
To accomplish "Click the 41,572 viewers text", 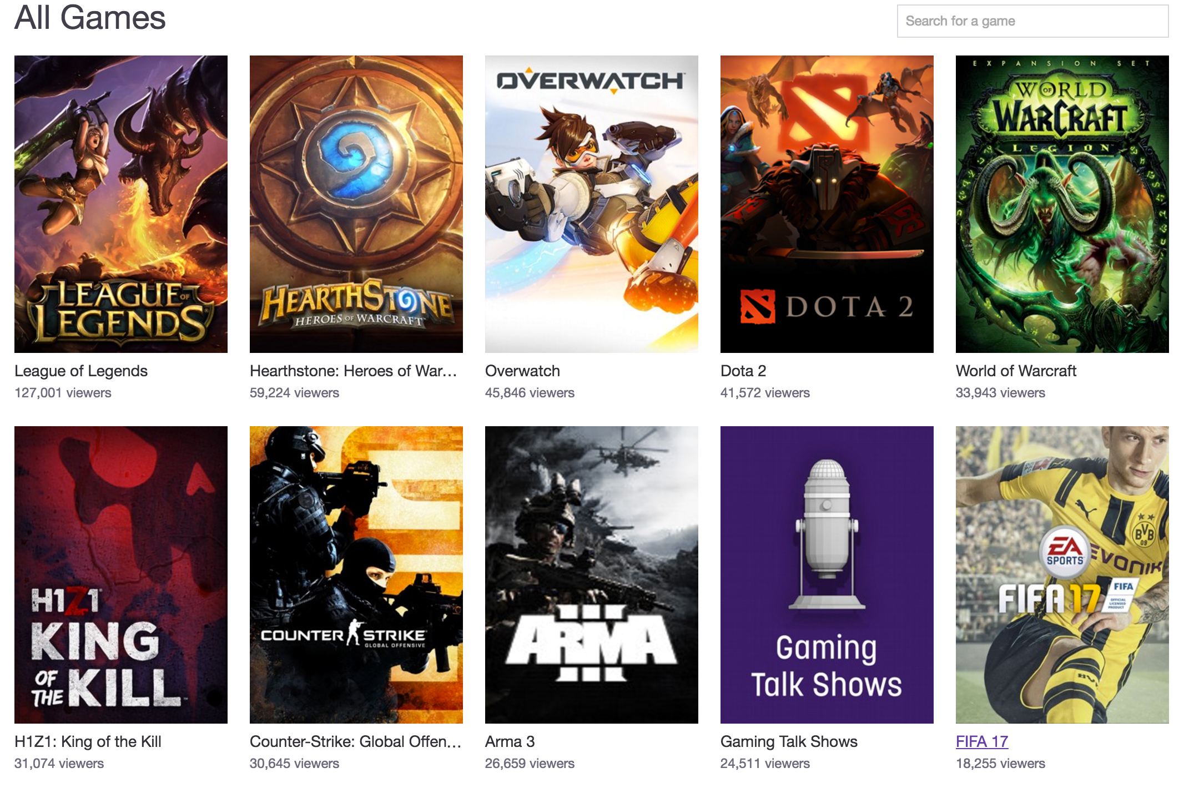I will (765, 393).
